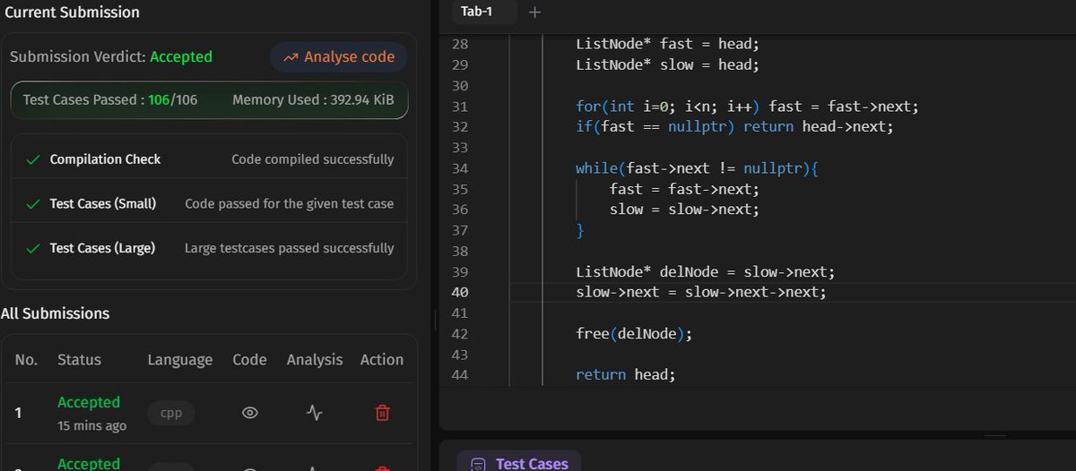The width and height of the screenshot is (1076, 471).
Task: Place cursor on return head line
Action: click(x=625, y=374)
